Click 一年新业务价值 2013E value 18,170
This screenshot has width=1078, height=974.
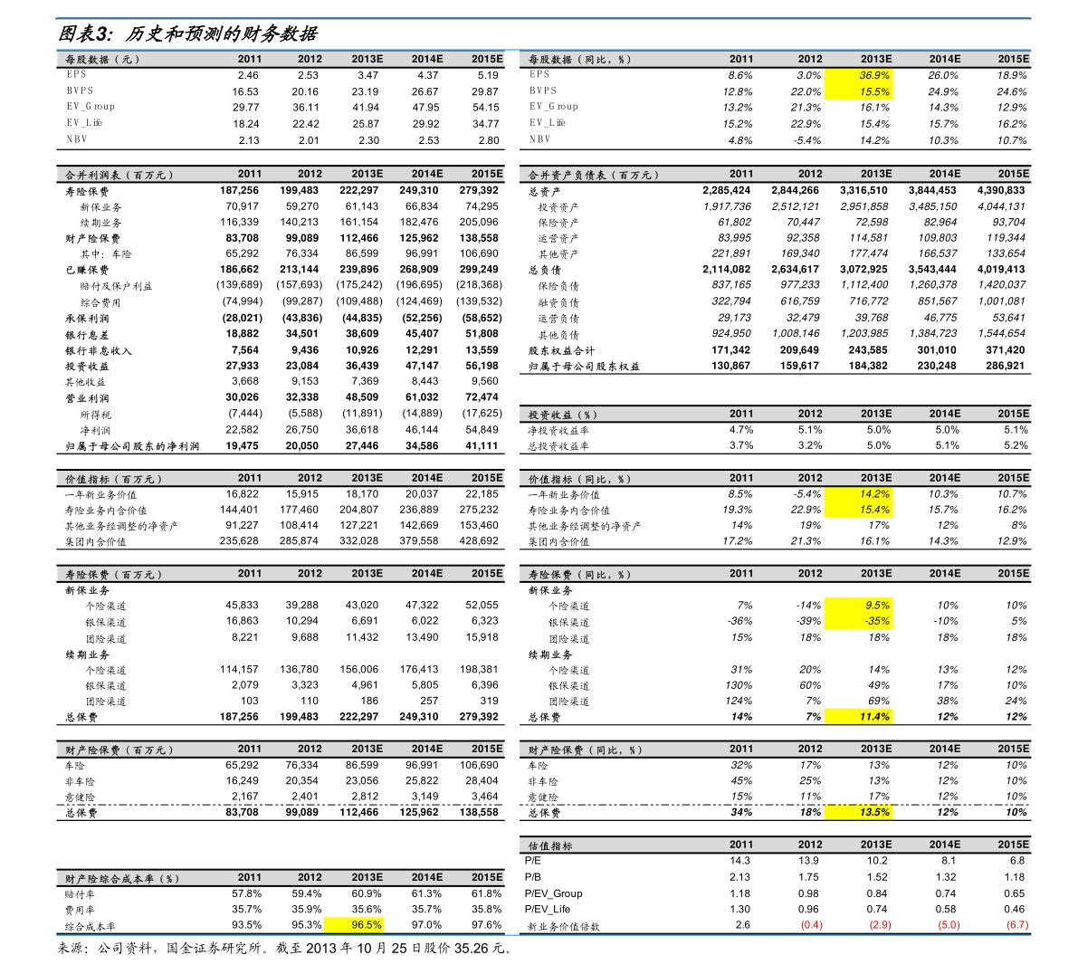coord(362,494)
